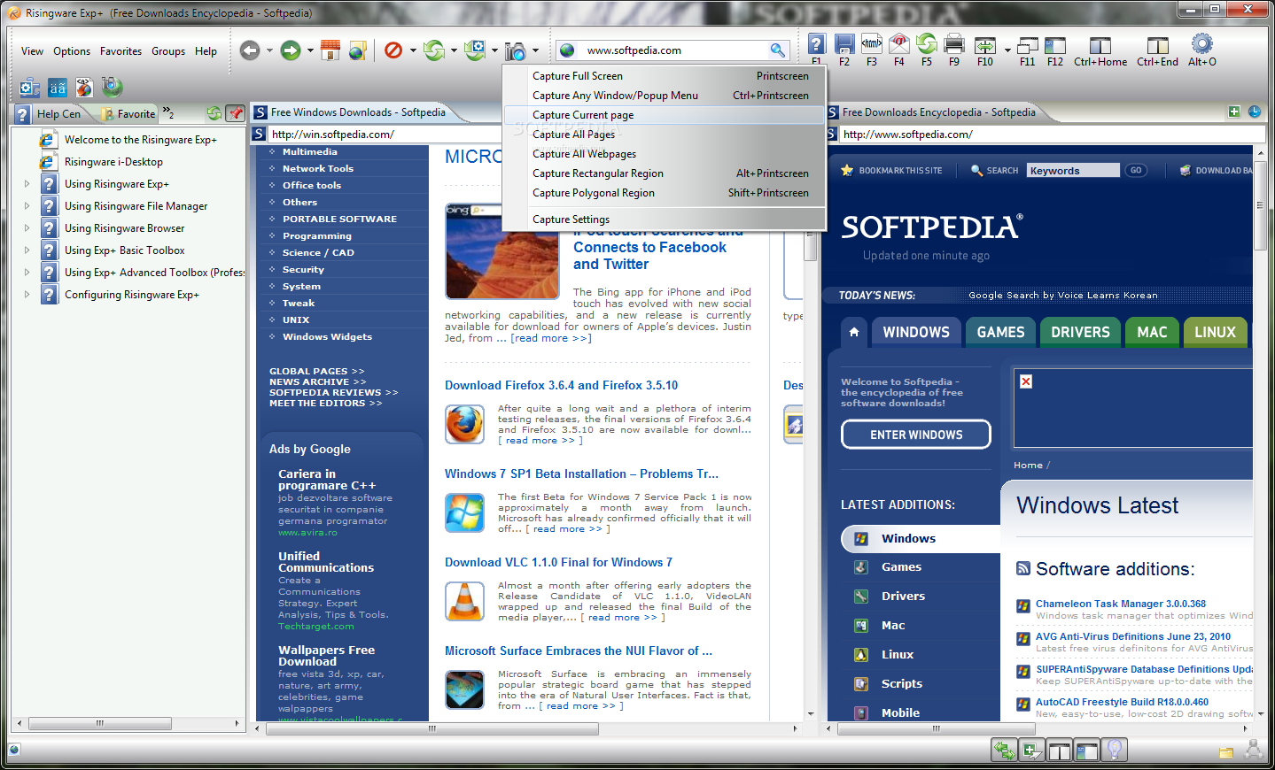Image resolution: width=1275 pixels, height=770 pixels.
Task: Click the ENTER WINDOWS button
Action: tap(916, 435)
